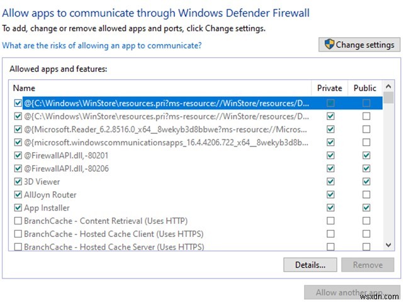This screenshot has height=303, width=406.
Task: Disable the App Installer checkbox
Action: point(17,208)
